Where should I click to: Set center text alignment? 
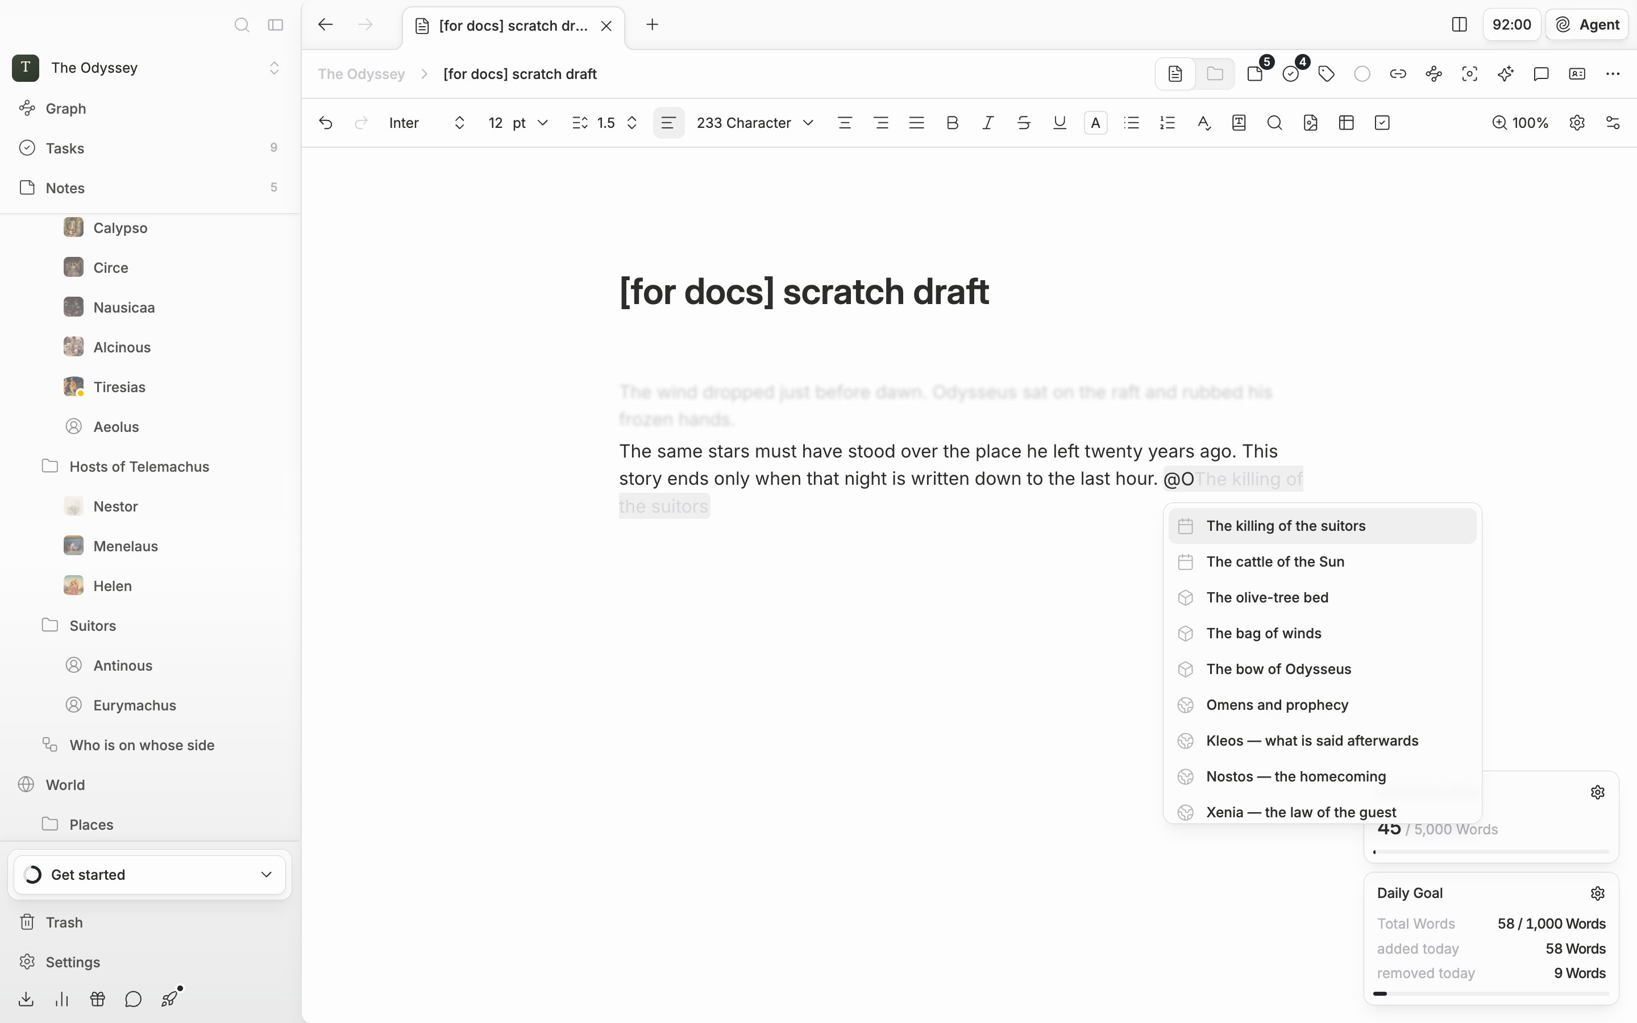point(844,122)
